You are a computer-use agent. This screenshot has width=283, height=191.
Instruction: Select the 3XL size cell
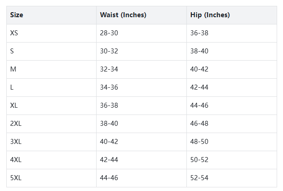tap(16, 142)
